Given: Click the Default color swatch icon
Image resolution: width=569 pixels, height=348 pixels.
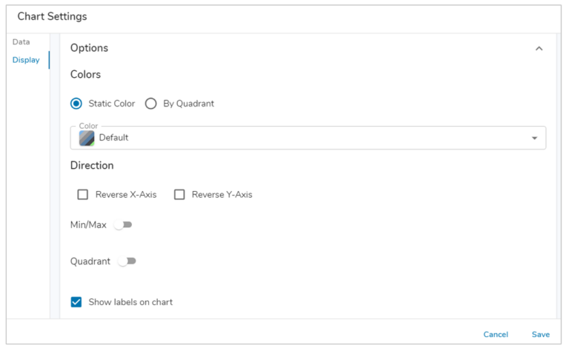Looking at the screenshot, I should [87, 138].
